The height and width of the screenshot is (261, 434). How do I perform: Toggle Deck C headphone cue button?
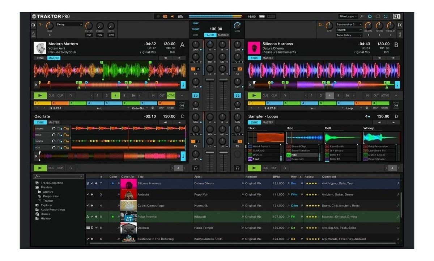[x=196, y=168]
